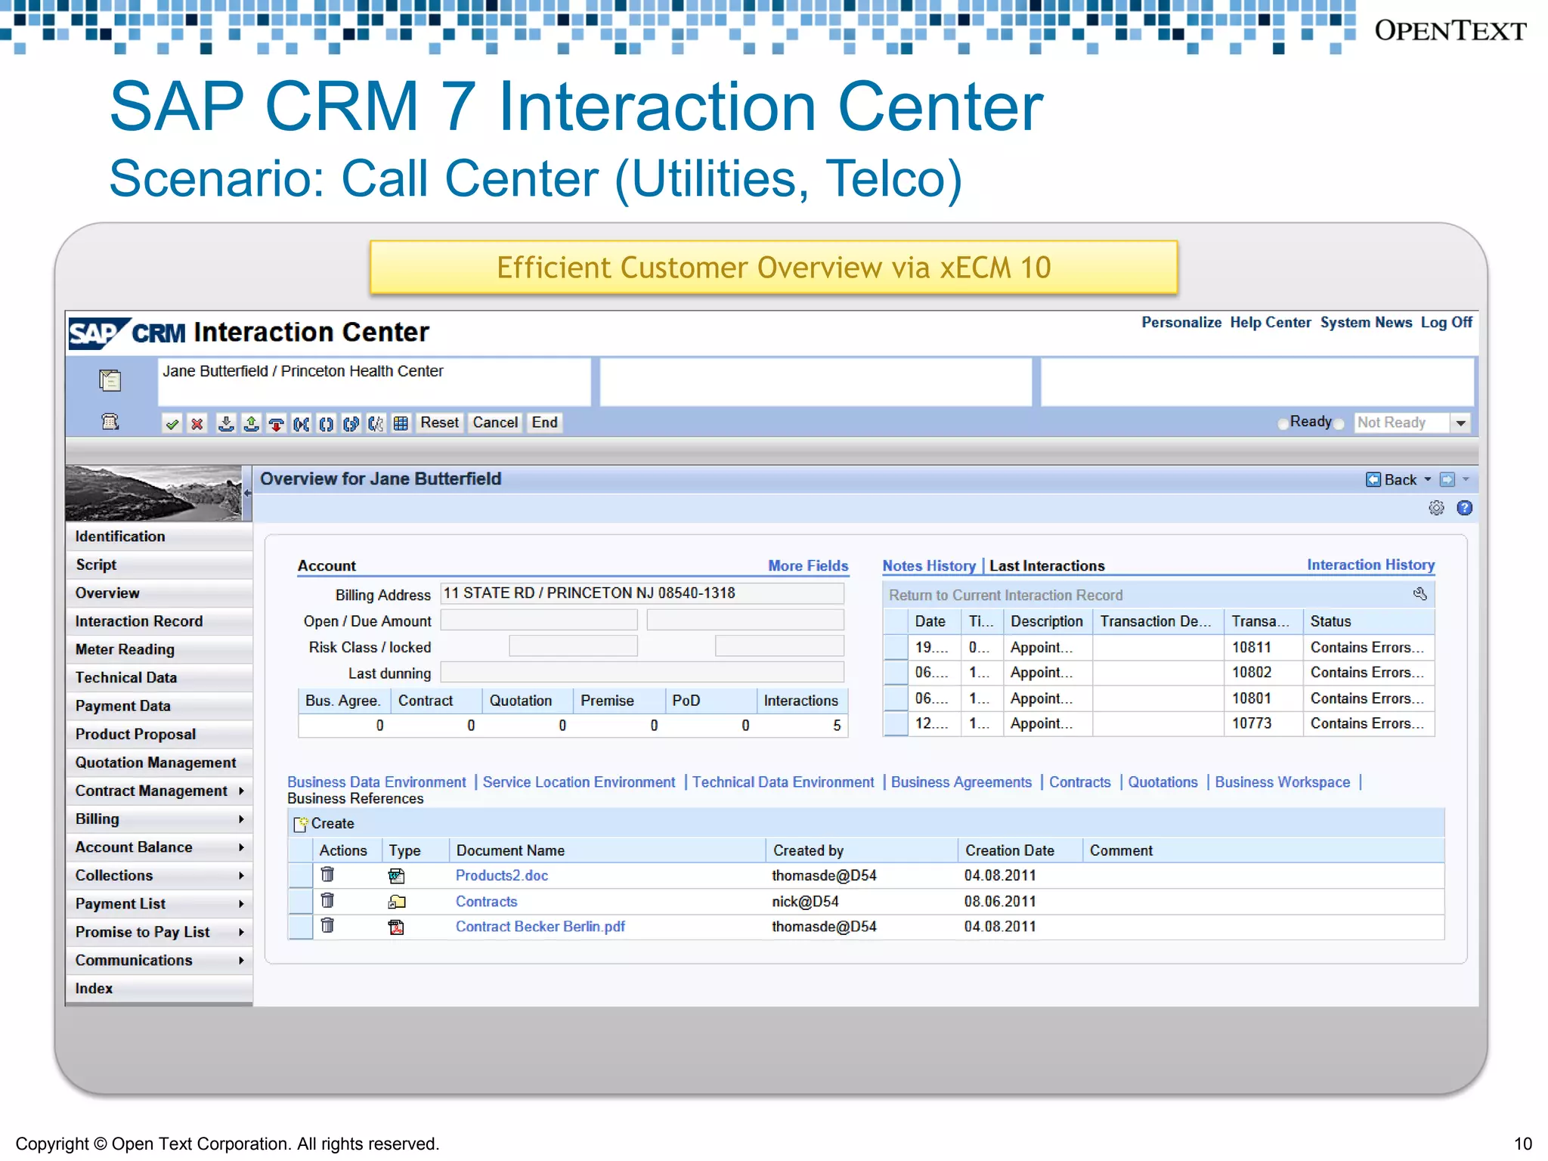Open the Interaction History link
Viewport: 1548px width, 1161px height.
click(x=1370, y=565)
